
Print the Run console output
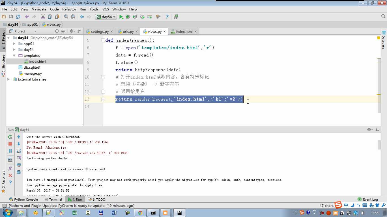(19, 165)
